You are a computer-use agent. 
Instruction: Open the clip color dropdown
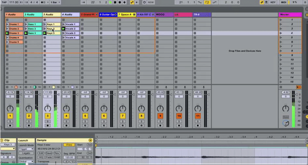pyautogui.click(x=8, y=149)
